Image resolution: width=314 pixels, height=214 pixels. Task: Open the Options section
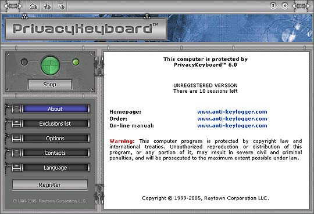(55, 138)
